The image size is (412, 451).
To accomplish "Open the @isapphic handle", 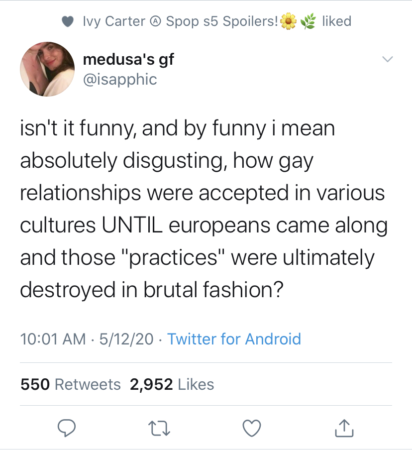I will click(120, 79).
